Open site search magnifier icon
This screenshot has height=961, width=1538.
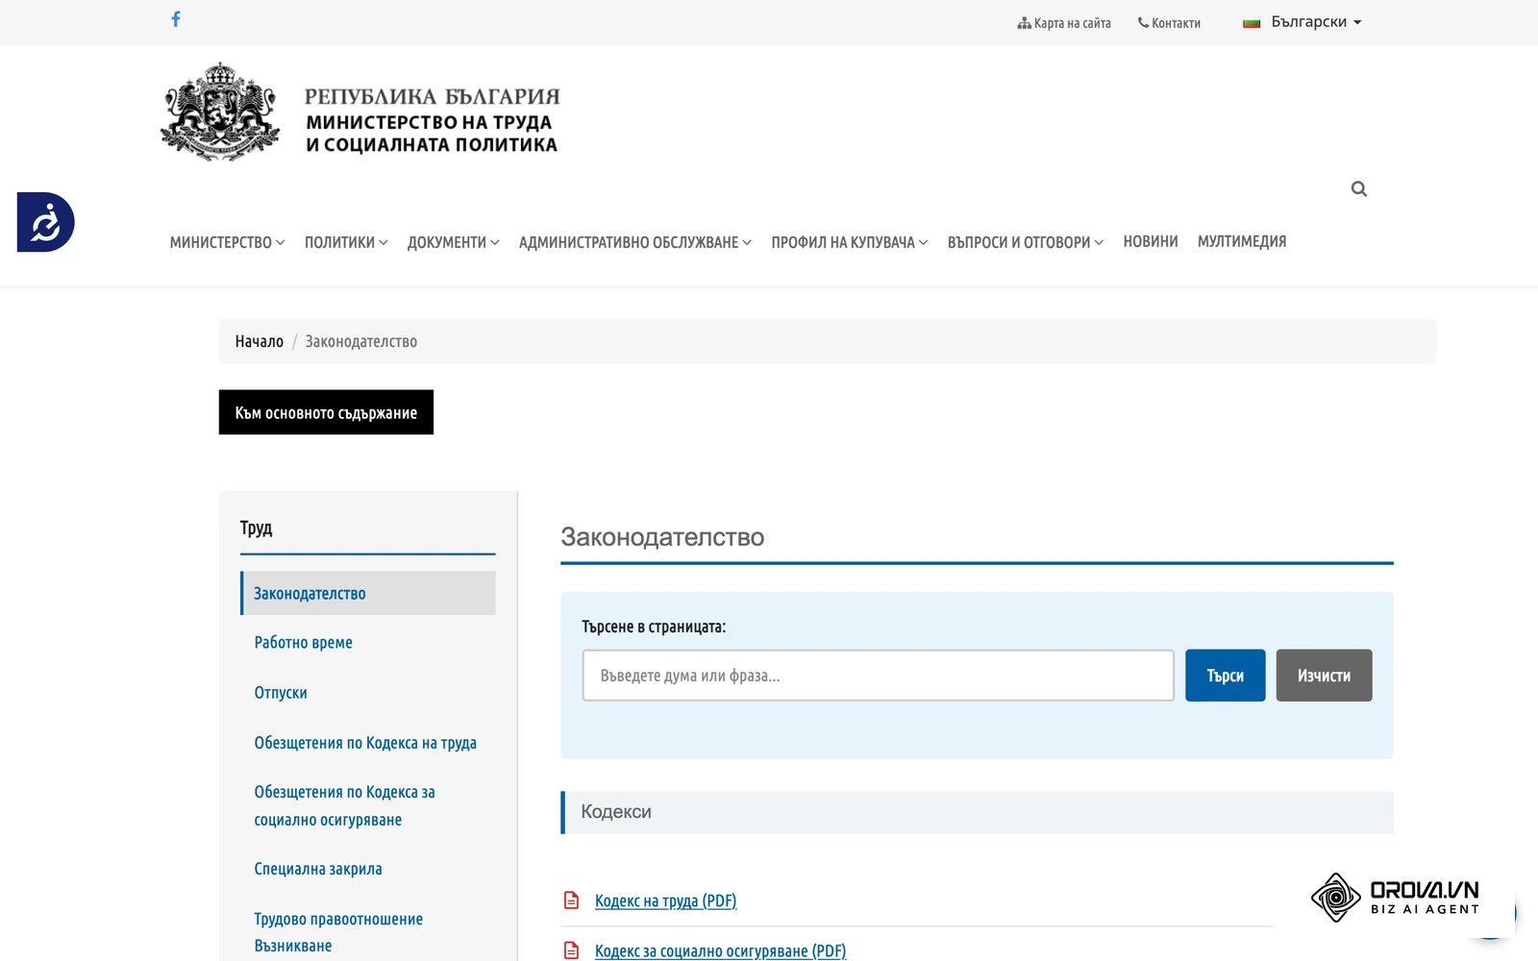1358,189
